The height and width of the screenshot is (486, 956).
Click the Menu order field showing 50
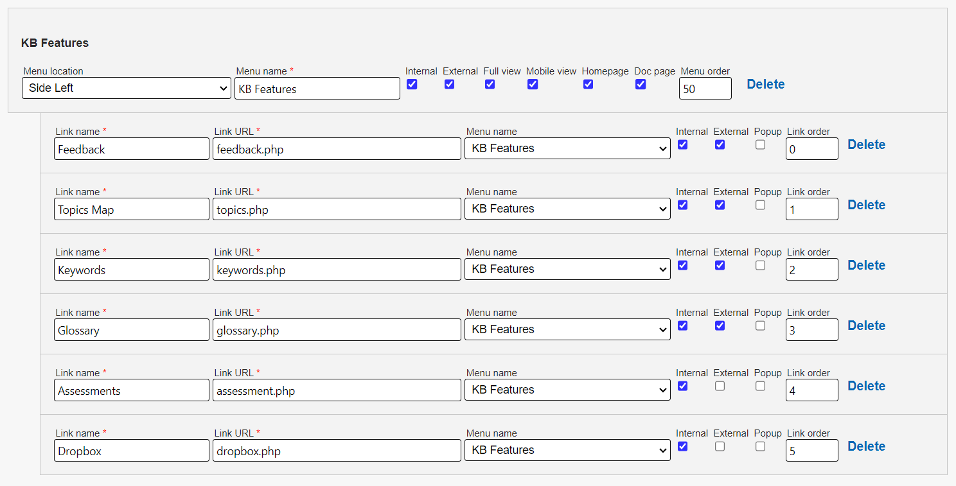point(705,89)
